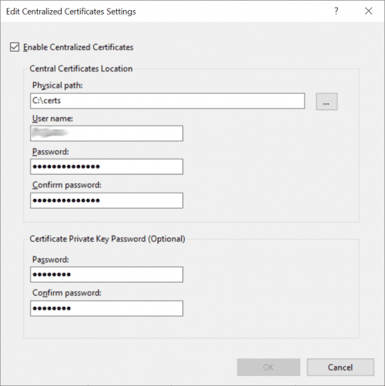Focus the Physical path field containing C:\certs

pyautogui.click(x=167, y=101)
